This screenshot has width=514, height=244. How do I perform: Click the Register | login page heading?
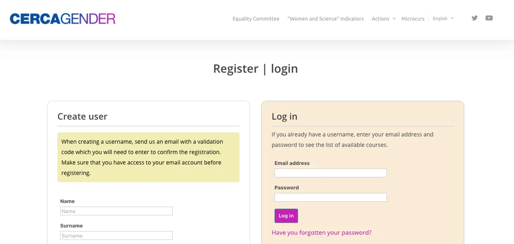coord(256,68)
